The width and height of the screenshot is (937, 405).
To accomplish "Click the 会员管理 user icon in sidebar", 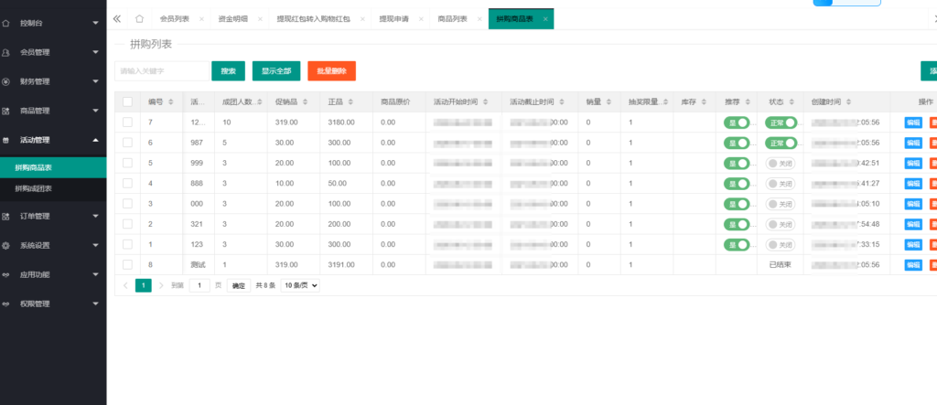I will [6, 52].
